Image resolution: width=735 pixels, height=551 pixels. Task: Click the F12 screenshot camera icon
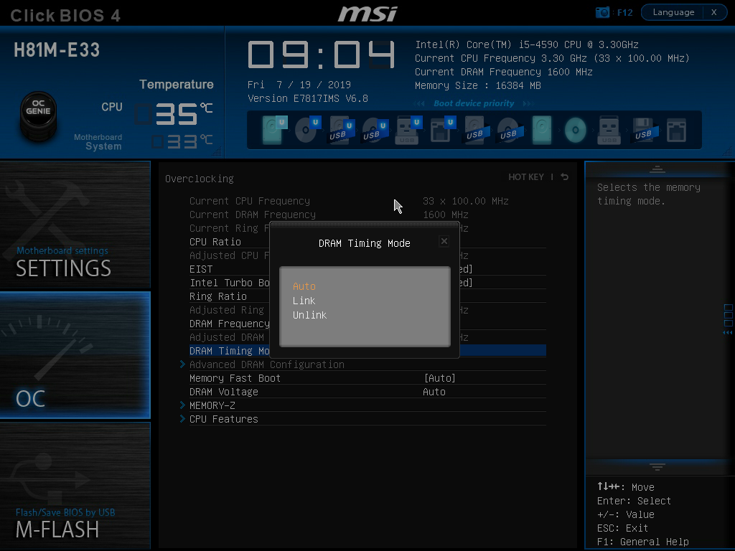click(602, 12)
